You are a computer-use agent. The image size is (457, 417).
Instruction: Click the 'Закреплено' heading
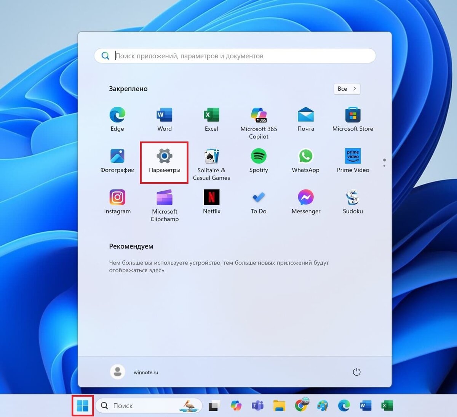point(128,89)
